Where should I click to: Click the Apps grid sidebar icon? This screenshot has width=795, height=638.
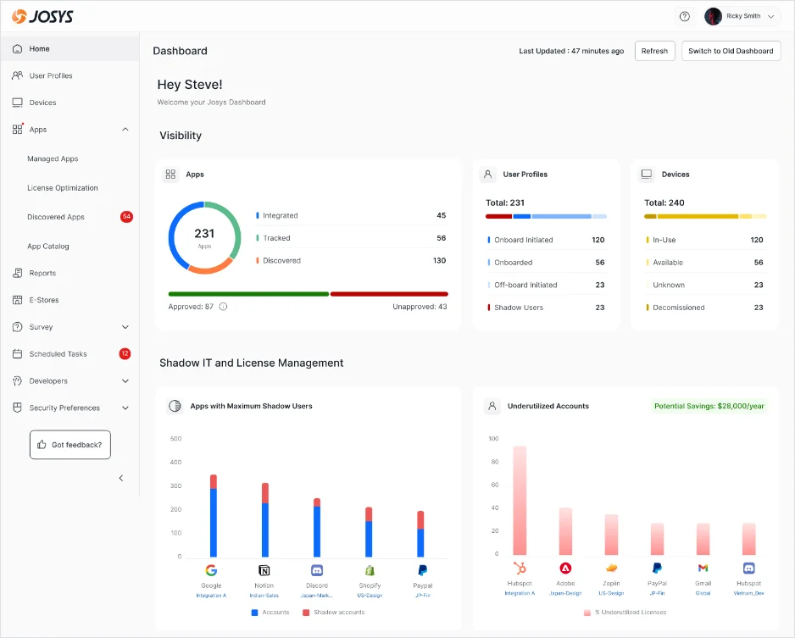click(x=17, y=130)
